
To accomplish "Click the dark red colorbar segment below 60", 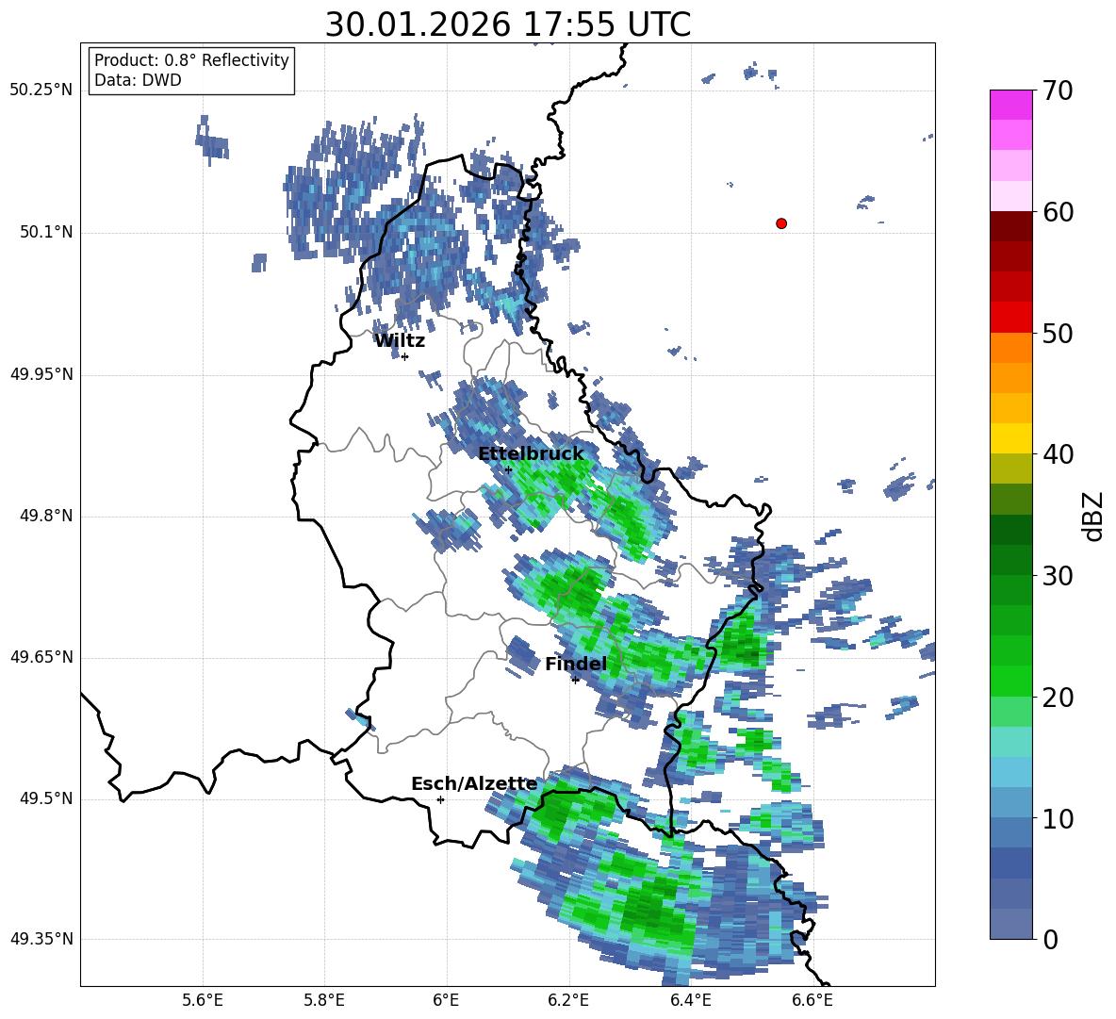I will (1010, 226).
